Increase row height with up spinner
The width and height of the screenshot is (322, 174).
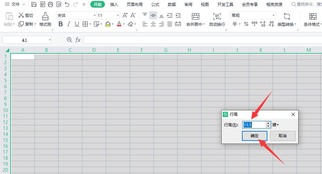[x=268, y=123]
